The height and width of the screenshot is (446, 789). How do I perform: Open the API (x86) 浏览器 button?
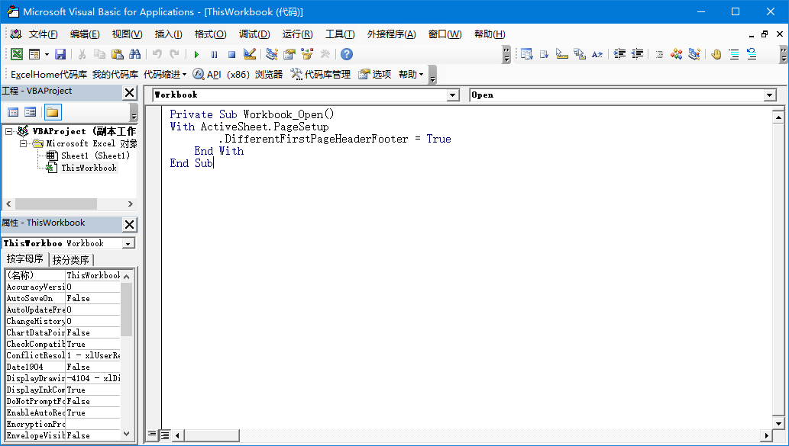pyautogui.click(x=238, y=75)
